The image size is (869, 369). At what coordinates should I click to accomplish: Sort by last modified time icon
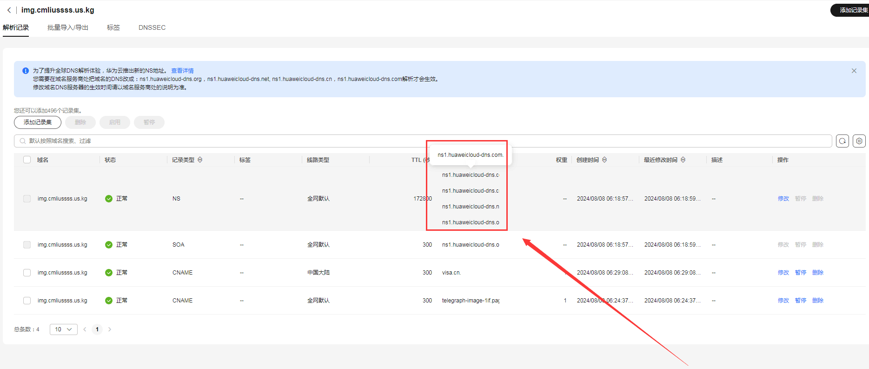click(x=683, y=160)
